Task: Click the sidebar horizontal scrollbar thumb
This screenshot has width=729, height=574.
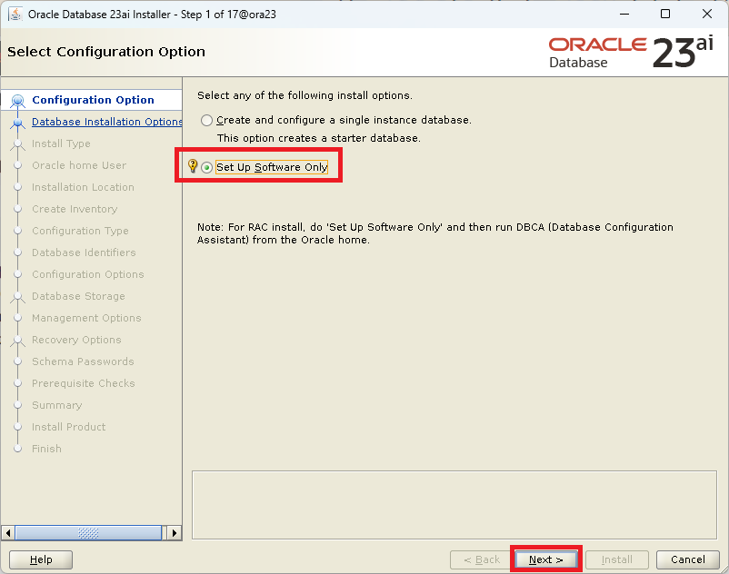Action: pos(88,532)
